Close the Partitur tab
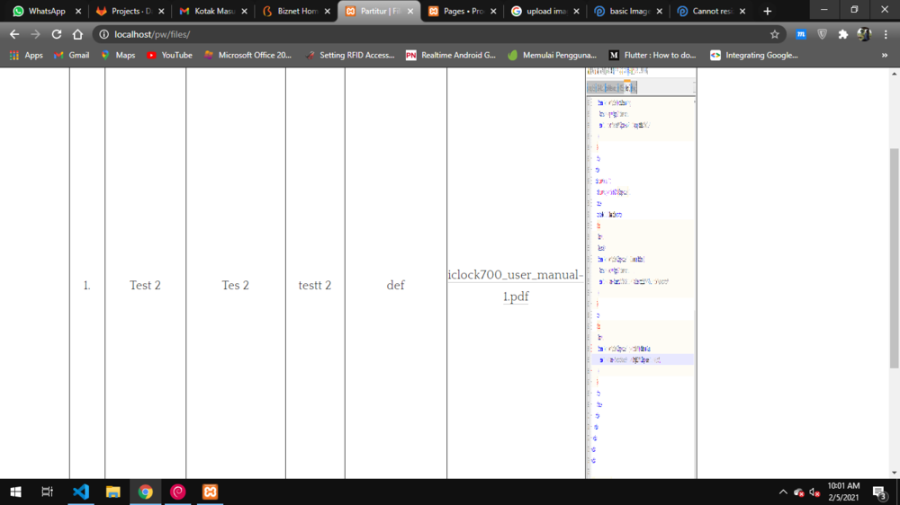This screenshot has width=900, height=505. pos(410,12)
